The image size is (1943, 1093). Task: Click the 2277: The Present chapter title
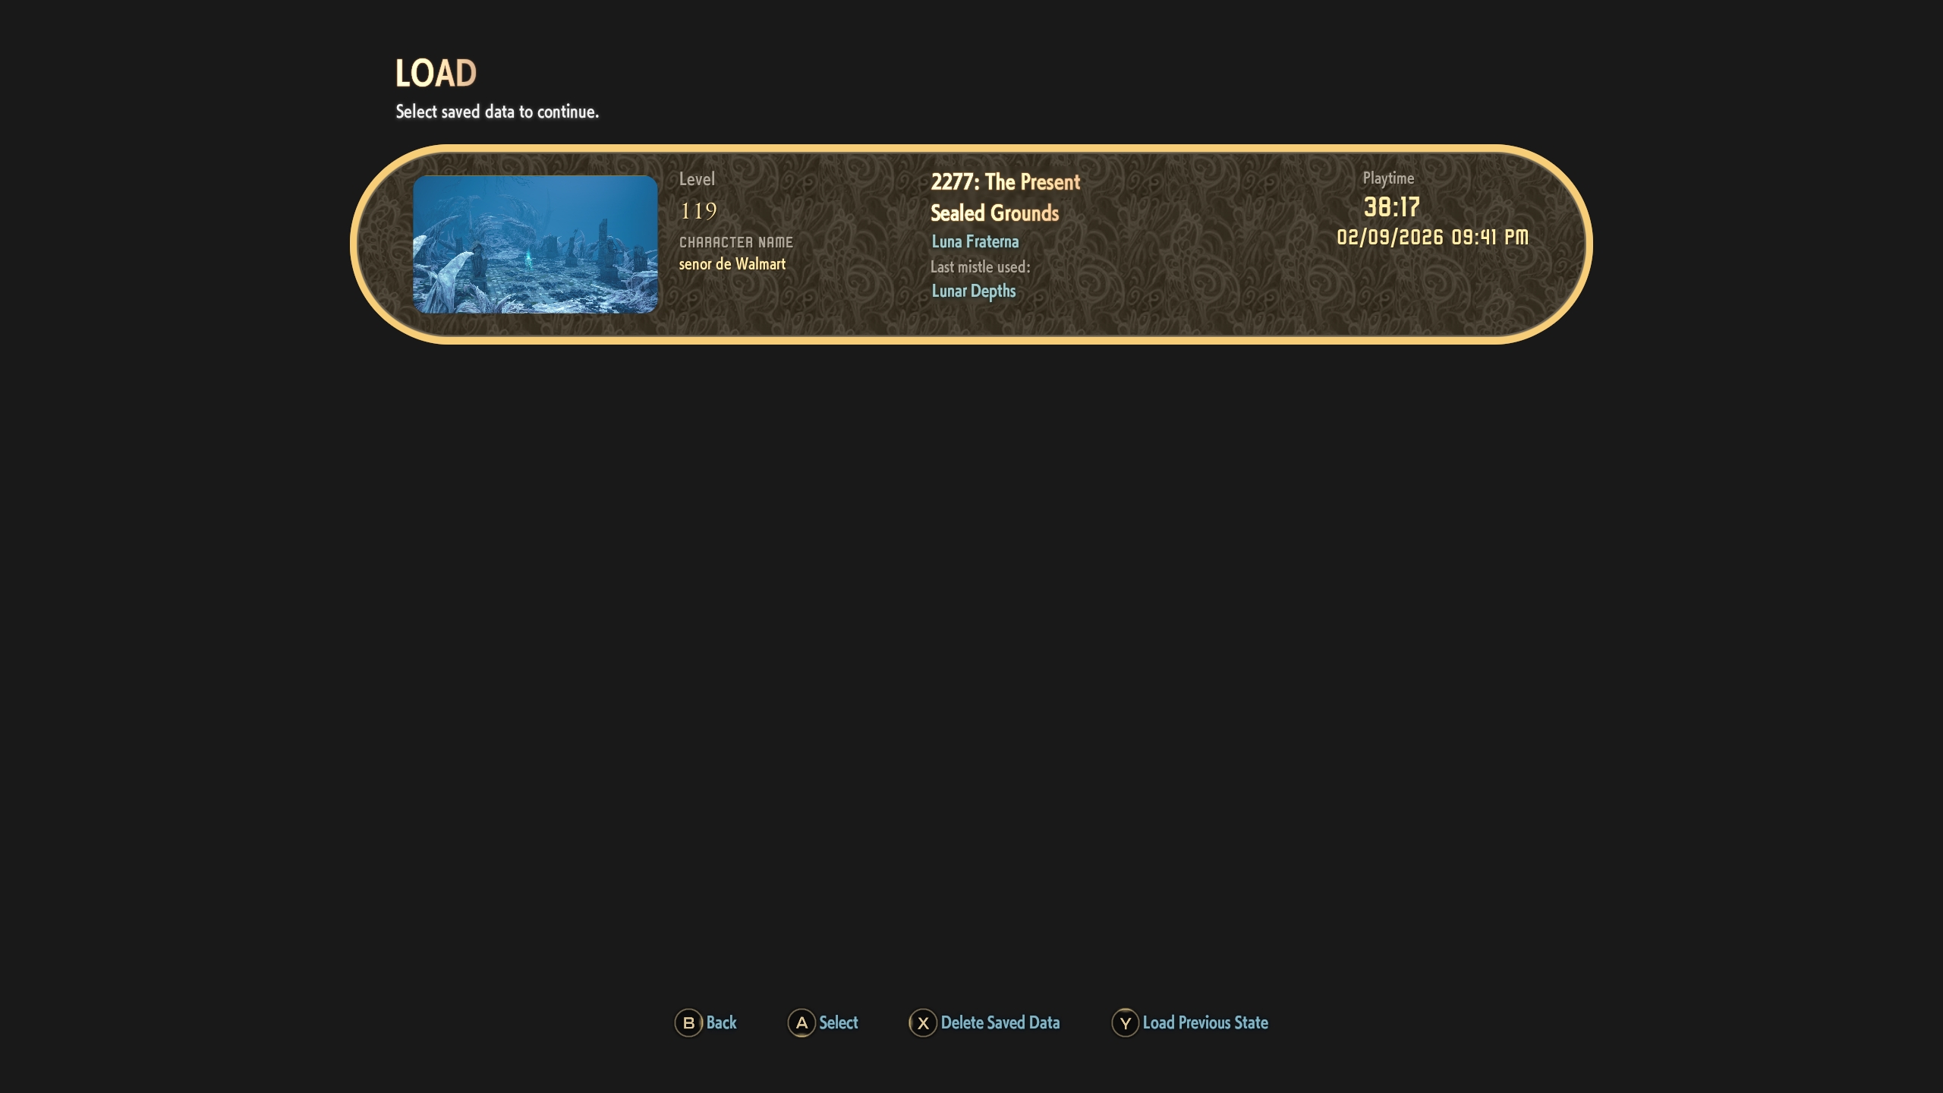1005,182
